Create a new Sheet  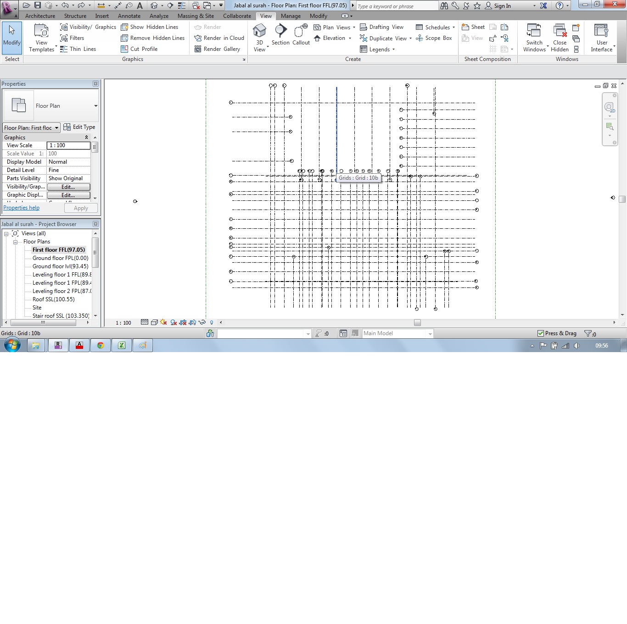click(x=473, y=27)
